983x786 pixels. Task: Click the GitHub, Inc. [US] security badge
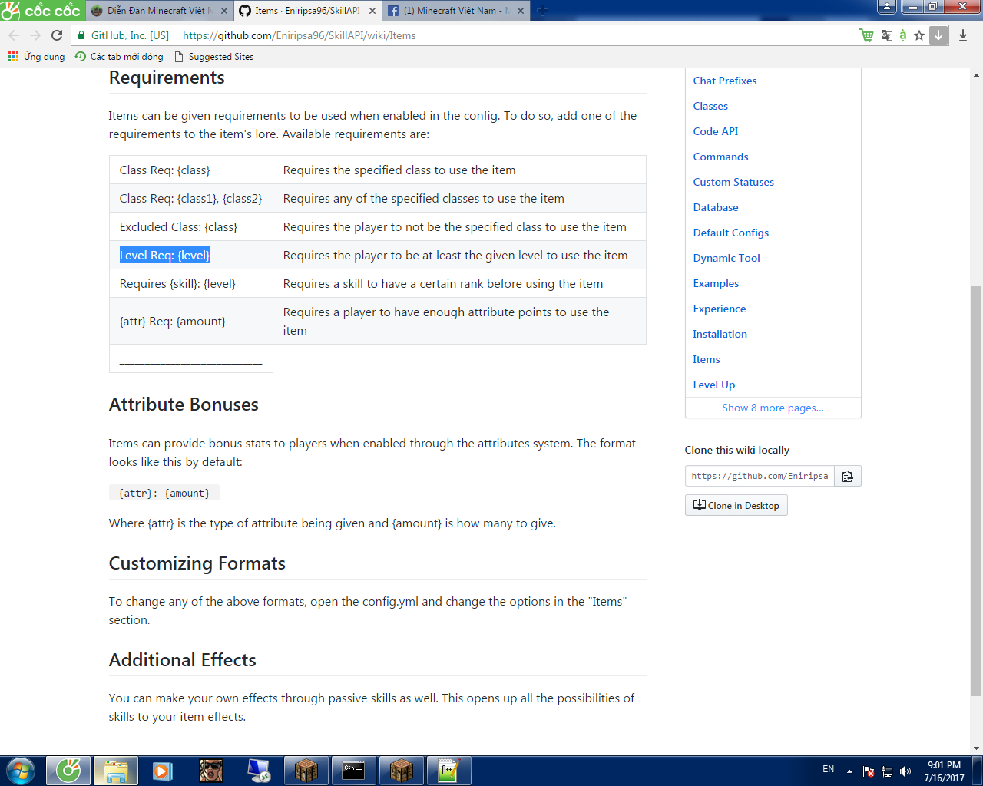coord(124,35)
